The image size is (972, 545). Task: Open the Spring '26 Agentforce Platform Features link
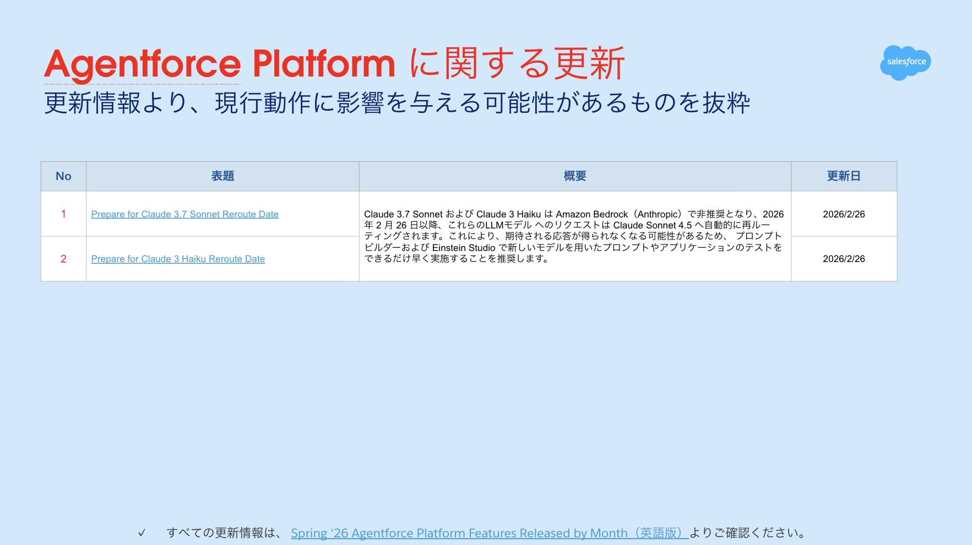point(490,533)
